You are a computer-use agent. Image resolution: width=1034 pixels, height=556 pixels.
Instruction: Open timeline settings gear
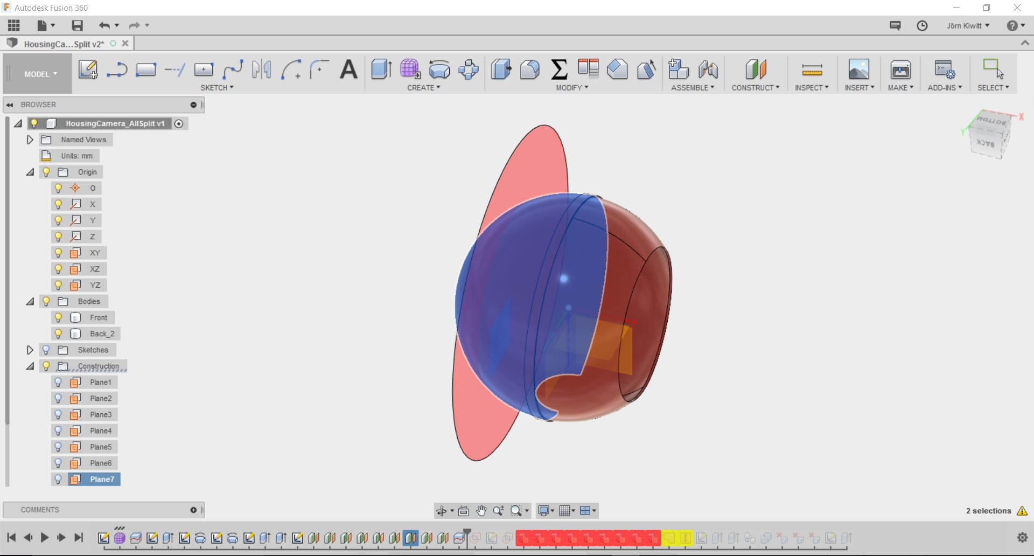[1022, 537]
